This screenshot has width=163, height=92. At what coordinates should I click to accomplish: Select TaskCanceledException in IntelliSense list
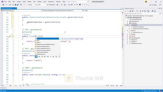click(43, 47)
